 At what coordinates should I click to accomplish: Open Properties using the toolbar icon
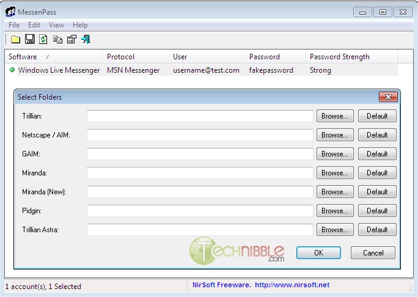coord(71,40)
